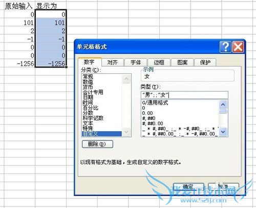Open the 保护 tab
This screenshot has width=256, height=208.
point(205,63)
